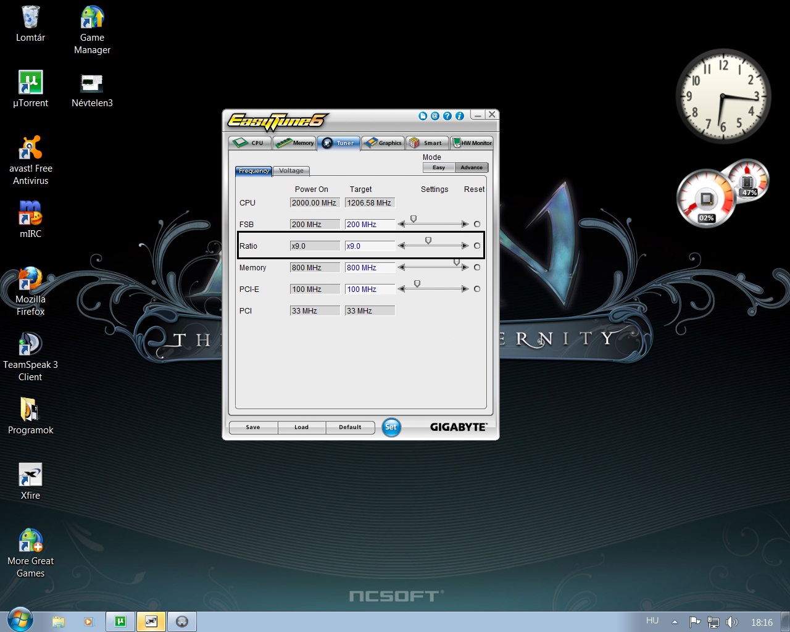Select the More Great Games icon

[30, 554]
